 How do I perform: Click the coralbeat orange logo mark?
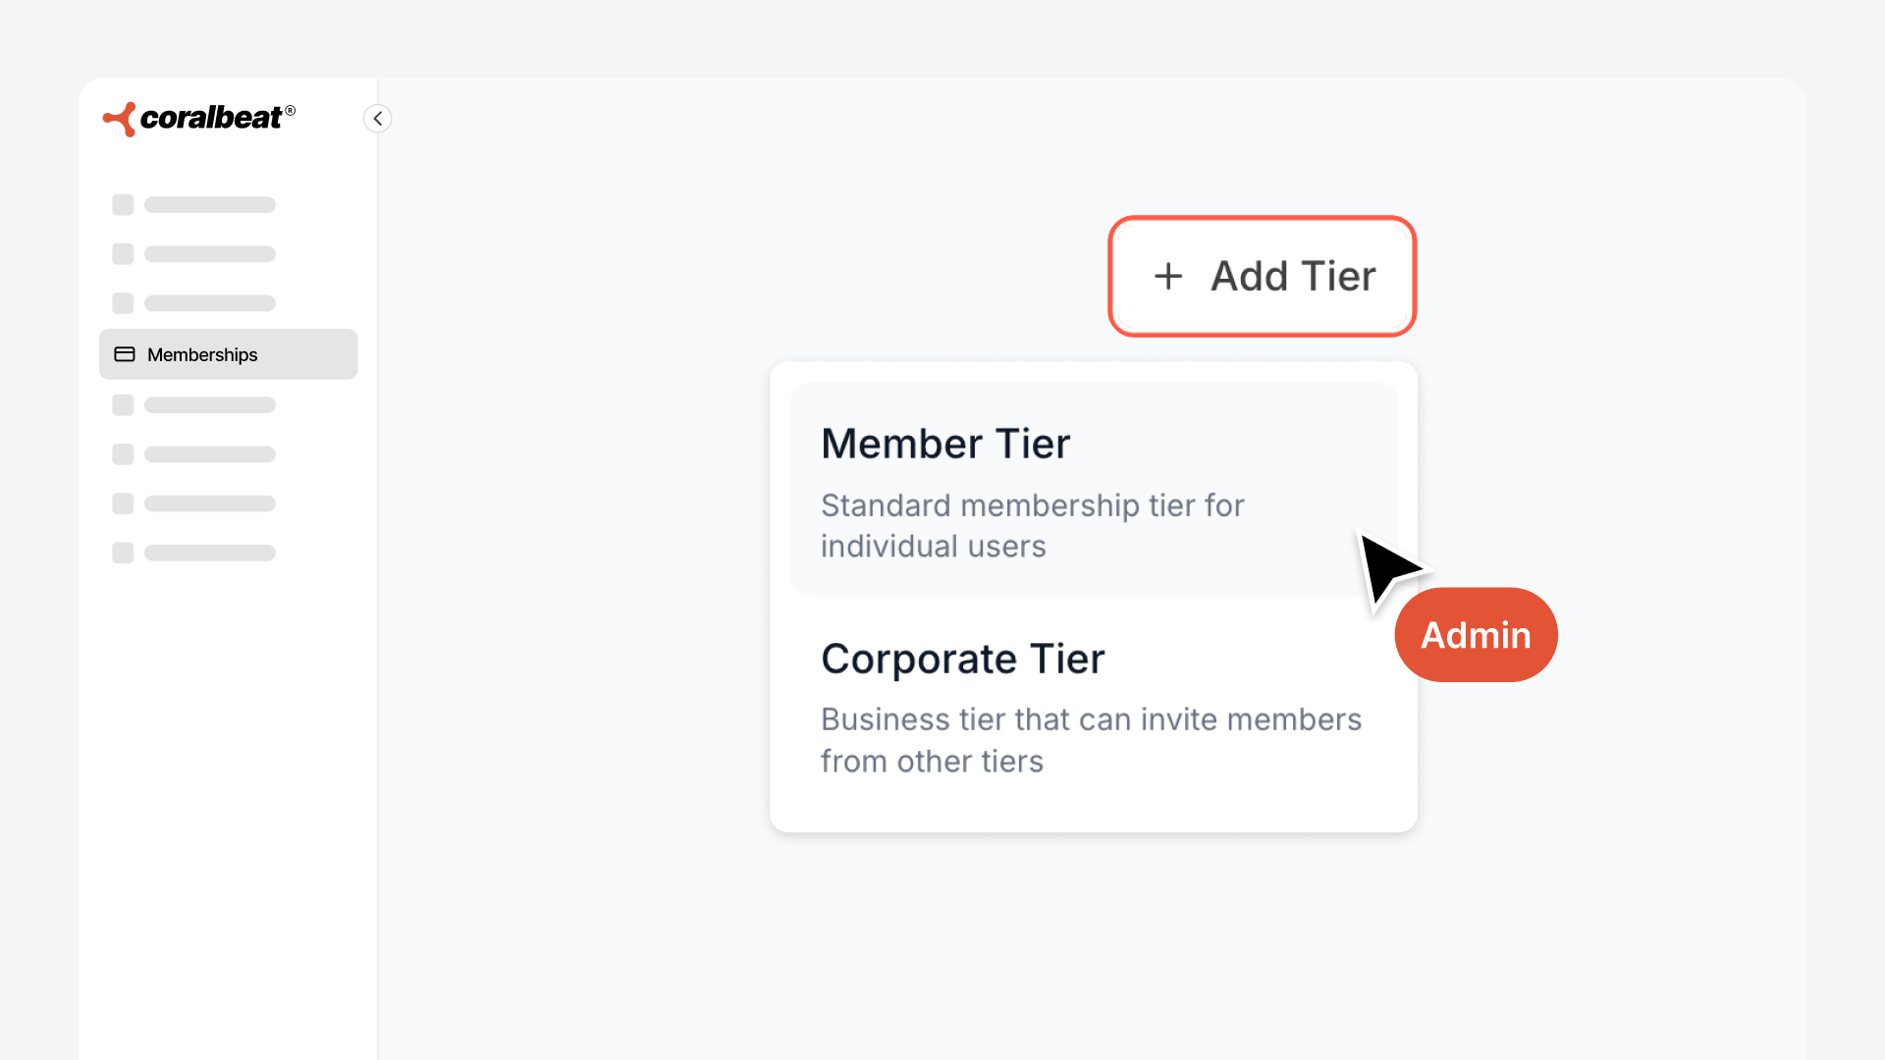point(120,119)
